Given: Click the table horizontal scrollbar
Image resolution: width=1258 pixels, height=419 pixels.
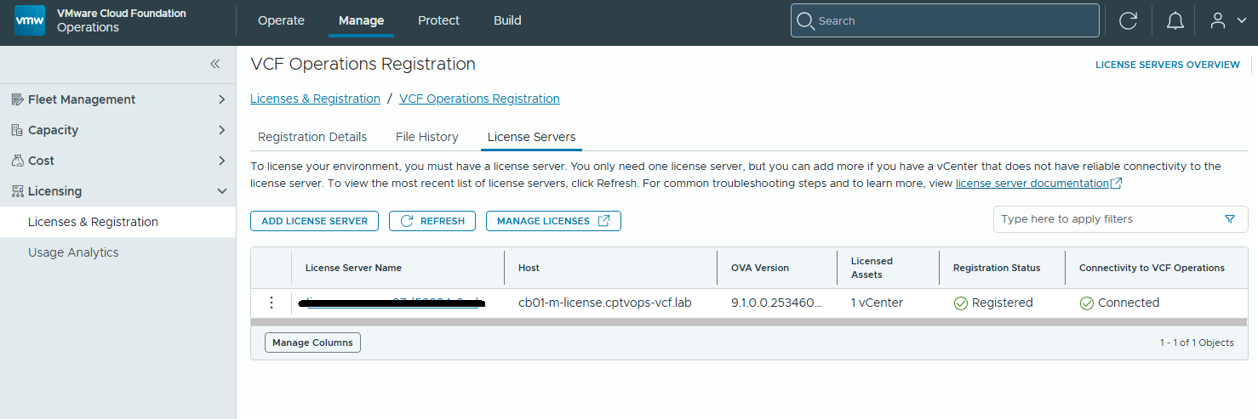Looking at the screenshot, I should click(749, 322).
